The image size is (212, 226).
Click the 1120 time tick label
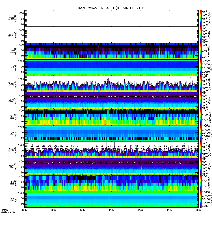[140, 210]
